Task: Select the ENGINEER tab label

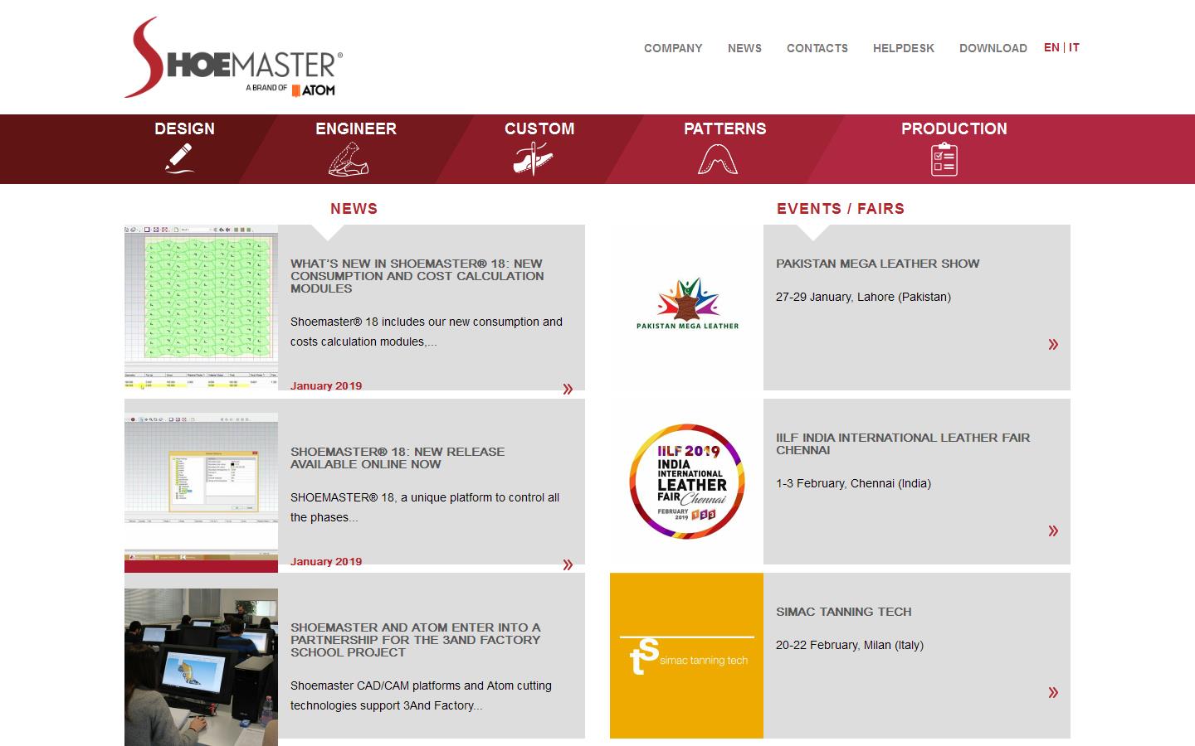Action: click(x=356, y=128)
